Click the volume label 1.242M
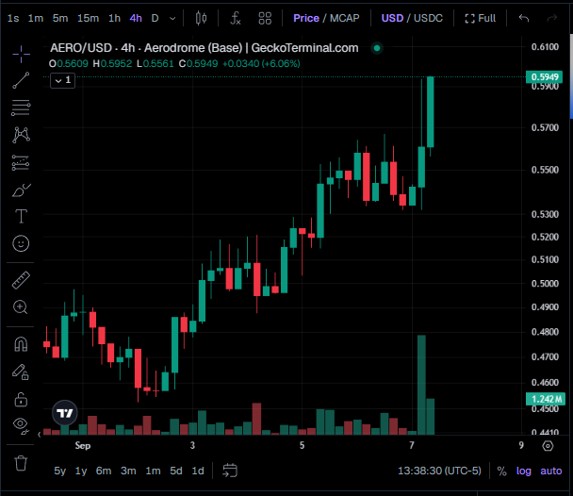Image resolution: width=573 pixels, height=496 pixels. point(544,399)
